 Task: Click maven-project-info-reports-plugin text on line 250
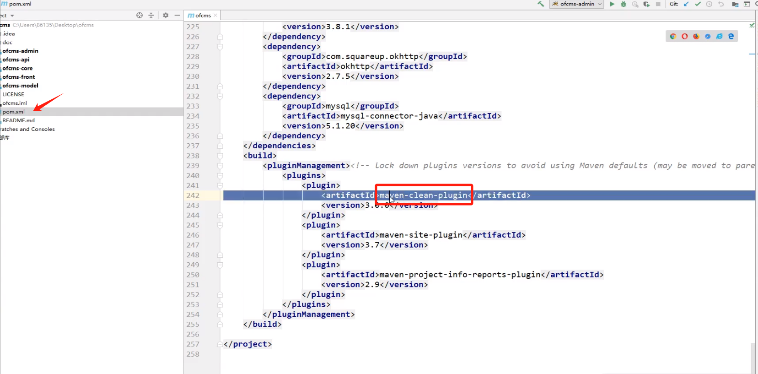pyautogui.click(x=460, y=275)
